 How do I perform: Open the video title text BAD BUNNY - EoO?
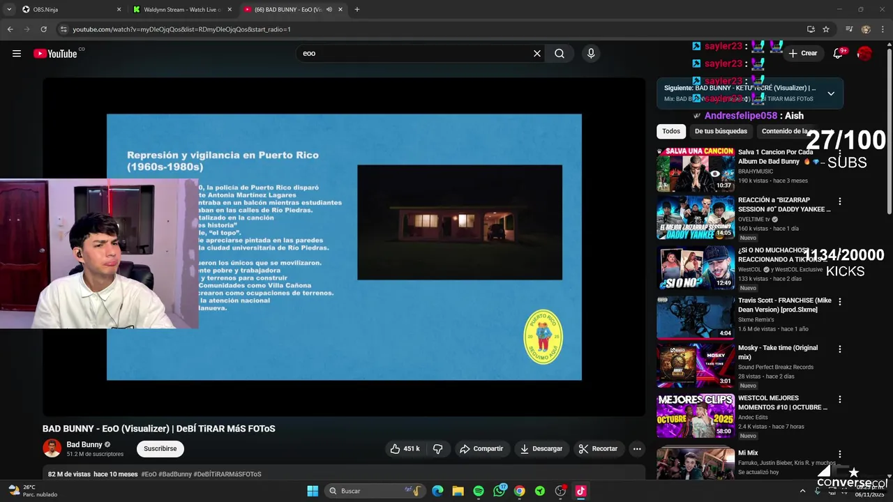pos(158,429)
